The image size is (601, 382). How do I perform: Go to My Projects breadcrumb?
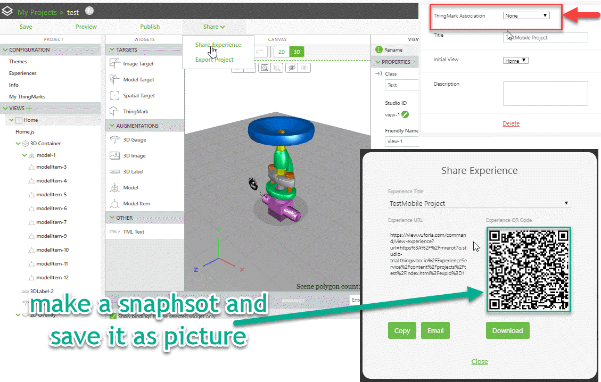click(x=37, y=12)
